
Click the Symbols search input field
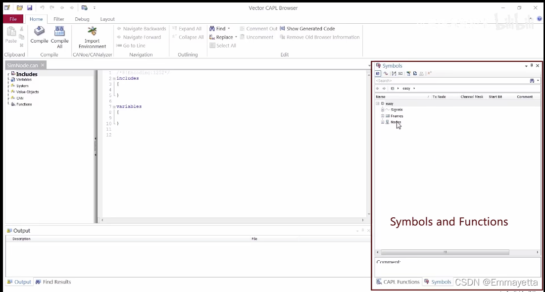(x=451, y=81)
